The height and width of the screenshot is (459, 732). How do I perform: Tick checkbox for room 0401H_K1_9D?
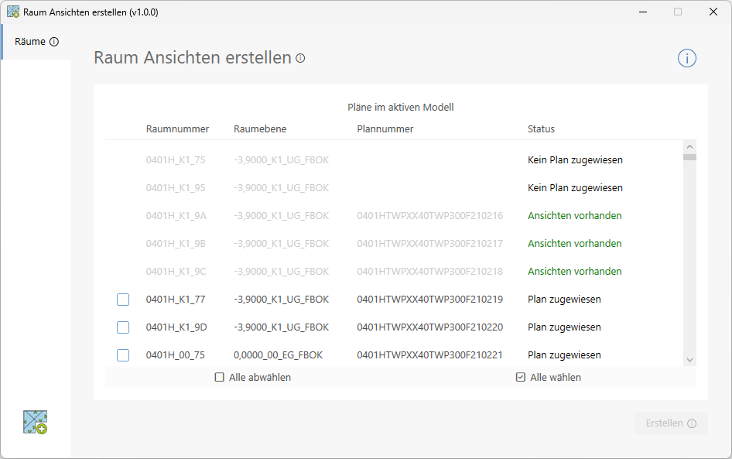pos(123,327)
